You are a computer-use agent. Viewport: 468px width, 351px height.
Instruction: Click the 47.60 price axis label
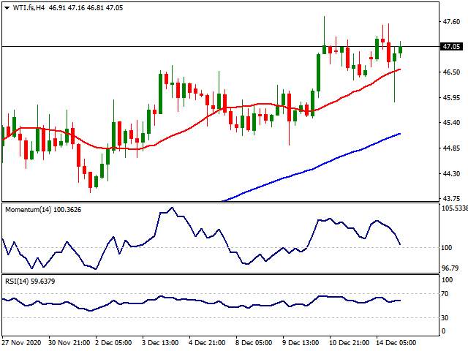coord(451,22)
